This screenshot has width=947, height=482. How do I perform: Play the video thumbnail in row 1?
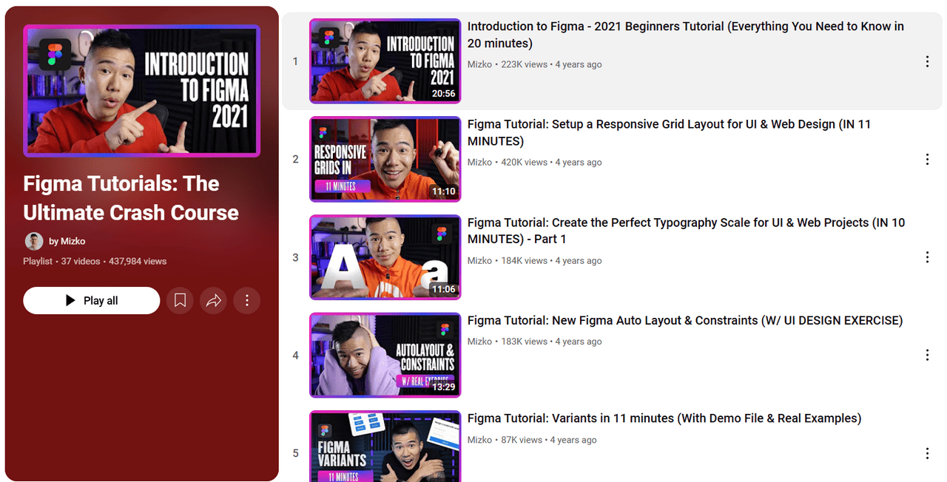(385, 61)
